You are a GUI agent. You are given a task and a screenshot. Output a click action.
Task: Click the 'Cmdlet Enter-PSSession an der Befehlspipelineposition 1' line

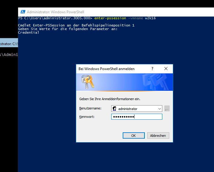(76, 25)
